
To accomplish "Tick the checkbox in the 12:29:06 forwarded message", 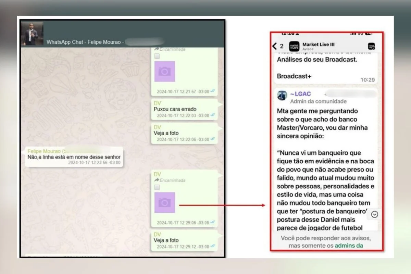I will pyautogui.click(x=157, y=187).
